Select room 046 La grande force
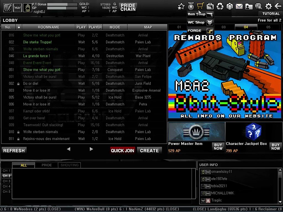Image resolution: width=283 pixels, height=212 pixels. (x=37, y=56)
